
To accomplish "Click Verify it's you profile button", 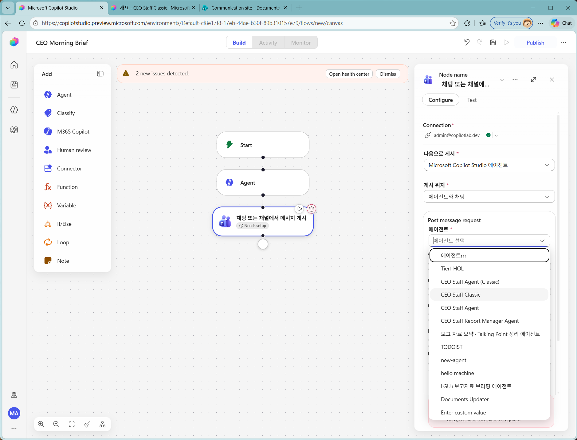I will click(512, 23).
